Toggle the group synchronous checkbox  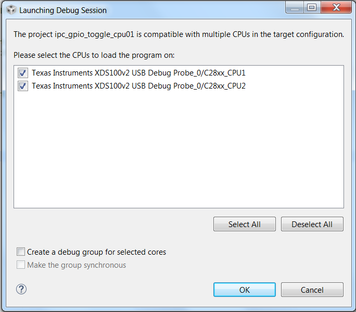(21, 265)
